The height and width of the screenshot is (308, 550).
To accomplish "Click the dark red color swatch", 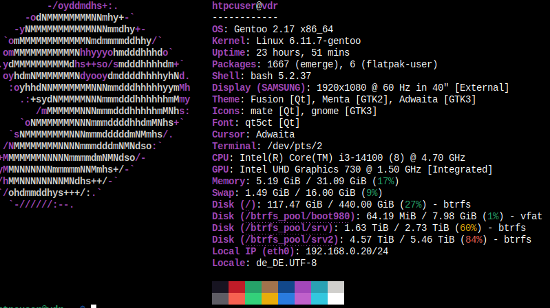I will click(x=236, y=287).
